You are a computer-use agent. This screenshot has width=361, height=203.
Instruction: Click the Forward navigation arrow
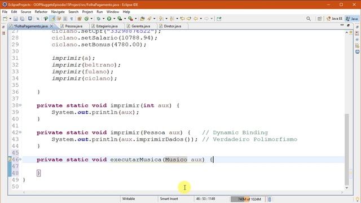coord(206,19)
